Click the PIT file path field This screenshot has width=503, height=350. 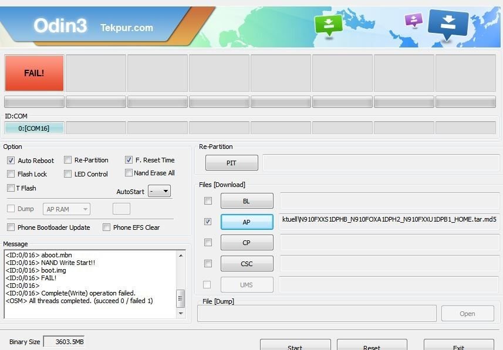[x=381, y=163]
